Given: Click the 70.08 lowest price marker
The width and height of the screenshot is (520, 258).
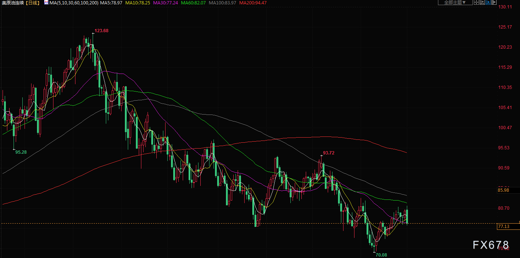Looking at the screenshot, I should (x=381, y=255).
